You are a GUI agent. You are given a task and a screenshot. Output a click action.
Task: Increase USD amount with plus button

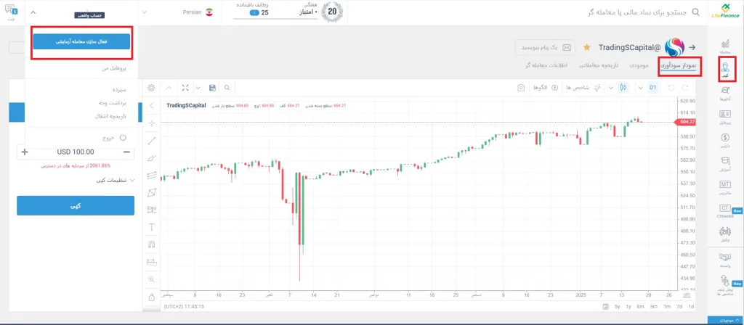25,152
